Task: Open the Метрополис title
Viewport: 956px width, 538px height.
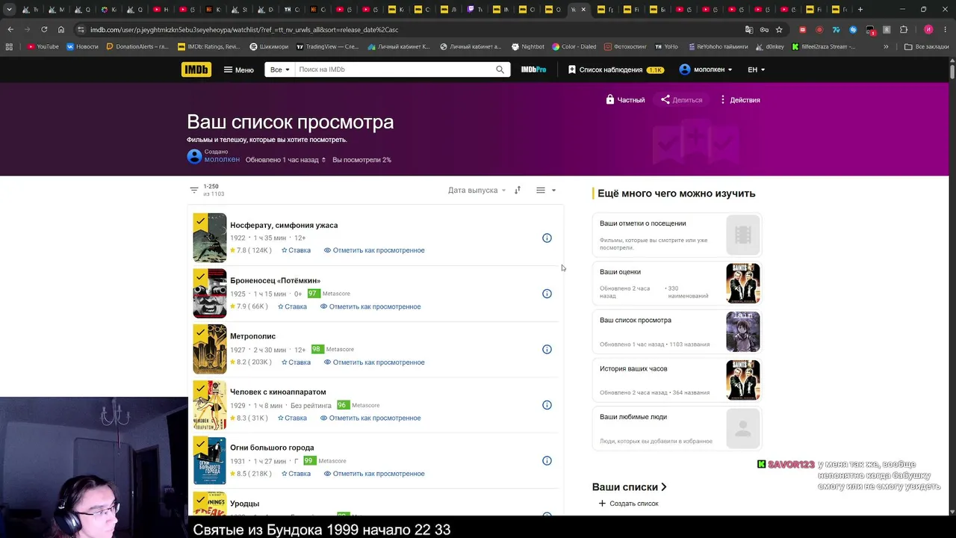Action: 252,336
